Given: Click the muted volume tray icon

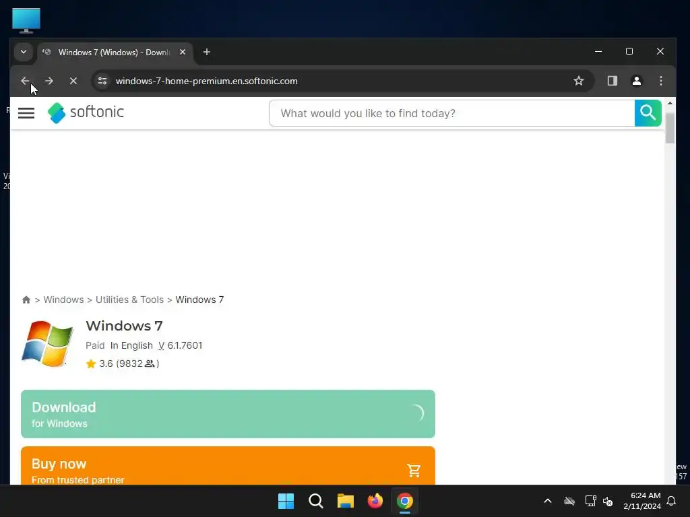Looking at the screenshot, I should click(x=608, y=501).
